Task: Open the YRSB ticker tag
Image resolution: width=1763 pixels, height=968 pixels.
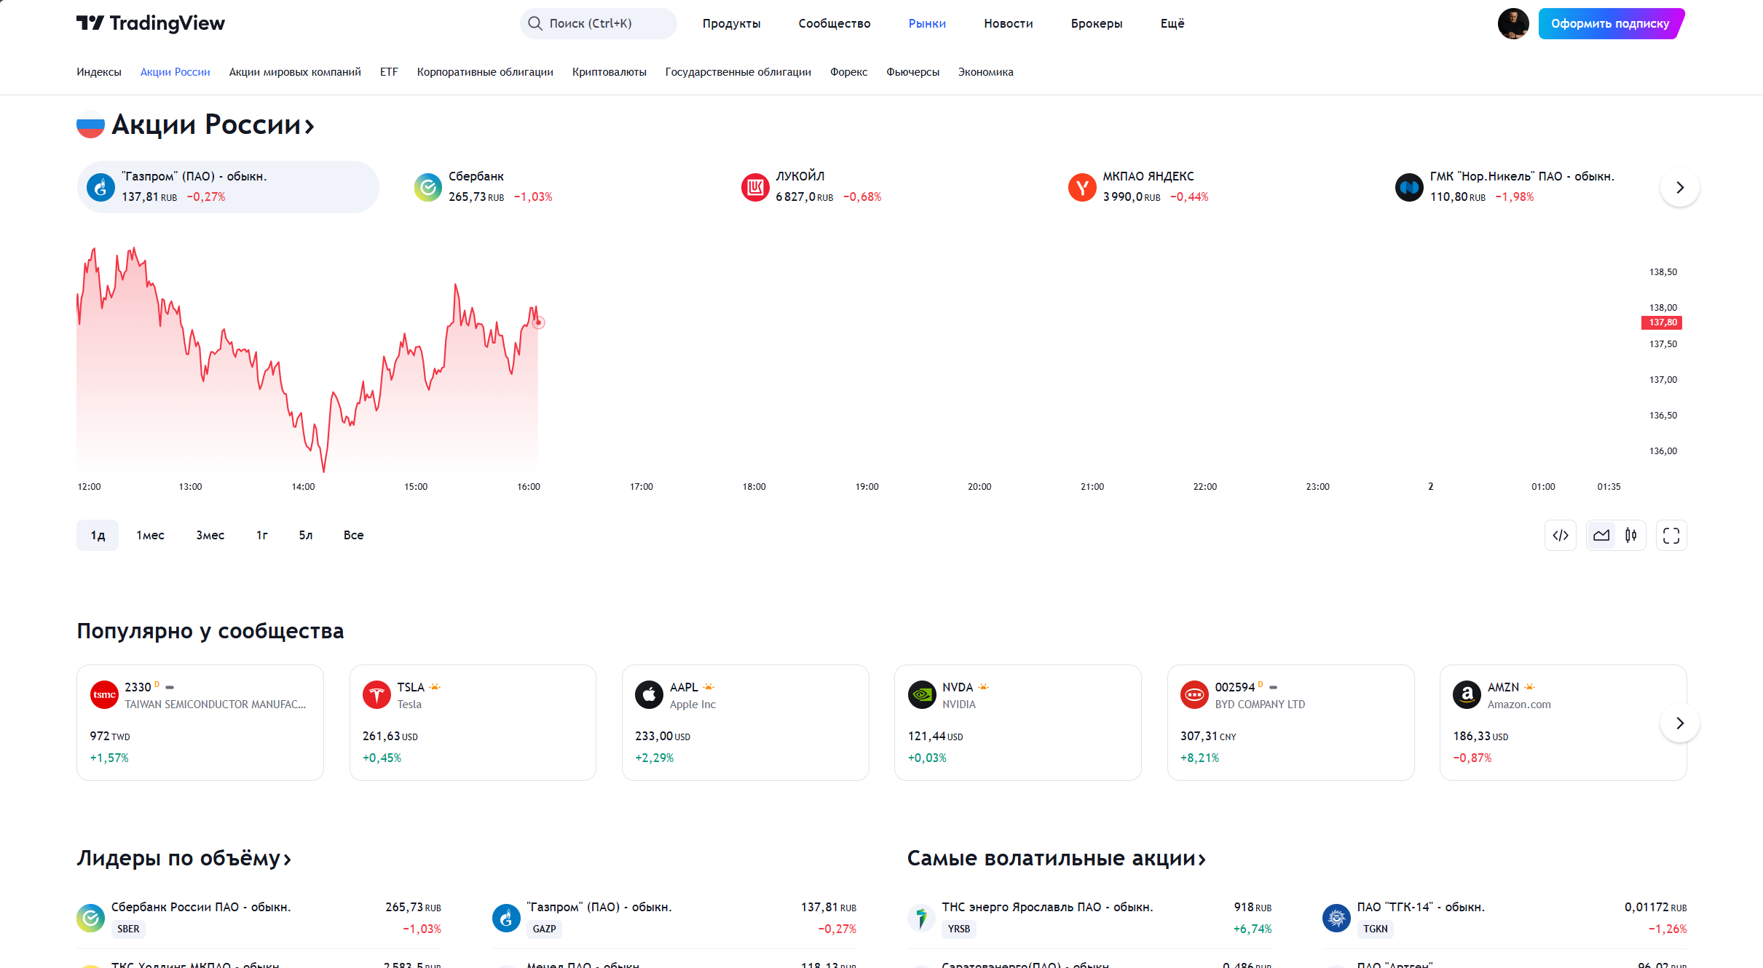Action: point(959,929)
